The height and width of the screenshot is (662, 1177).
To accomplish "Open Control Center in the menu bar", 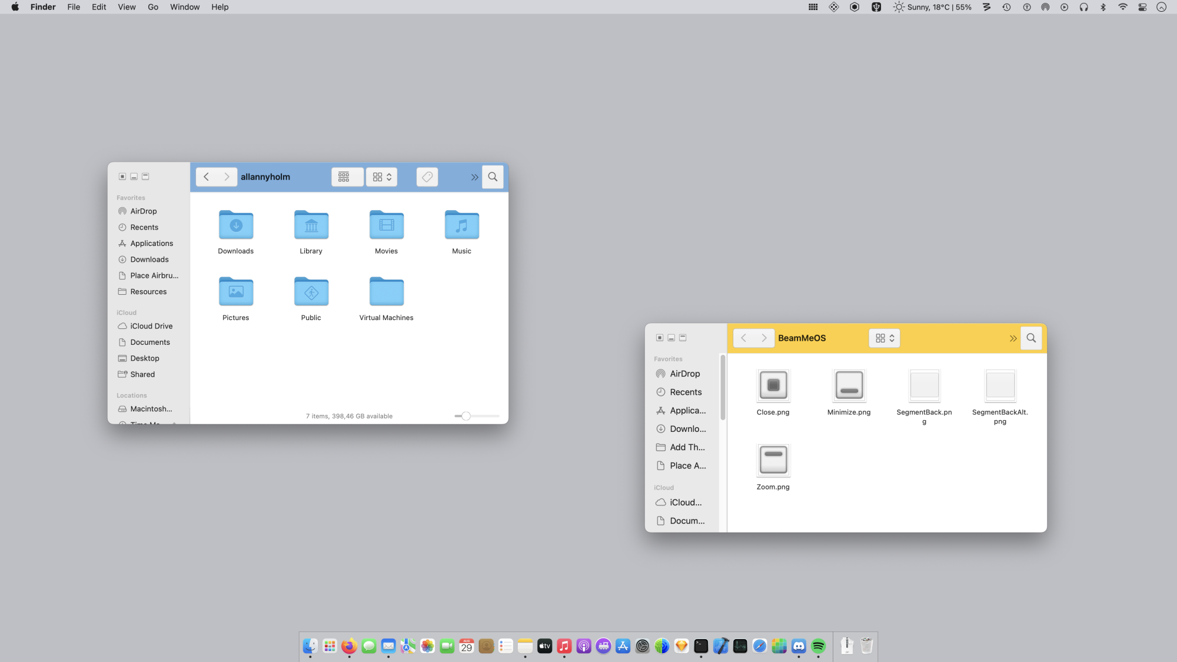I will click(x=1142, y=7).
